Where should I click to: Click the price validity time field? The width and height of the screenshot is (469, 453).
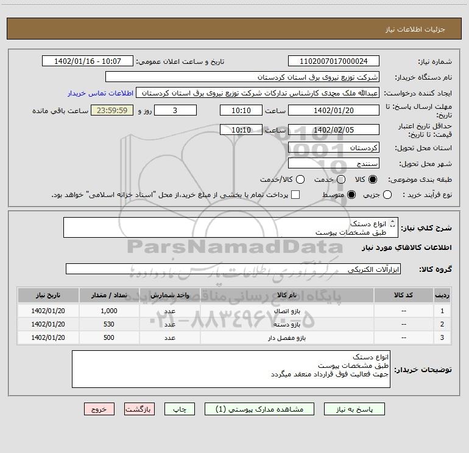[x=241, y=130]
